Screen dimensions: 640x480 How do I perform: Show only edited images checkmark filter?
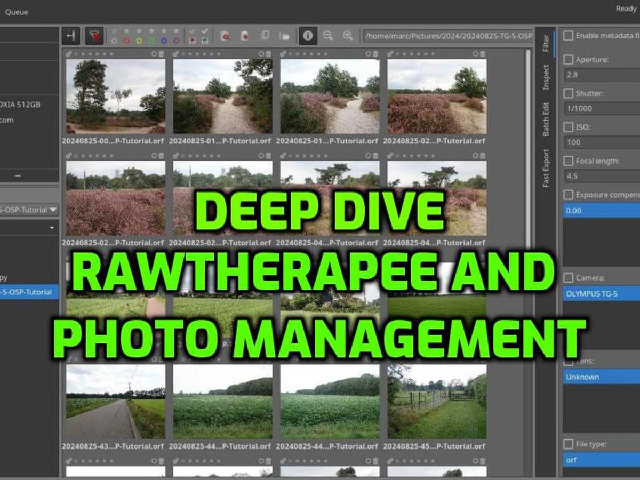point(205,31)
